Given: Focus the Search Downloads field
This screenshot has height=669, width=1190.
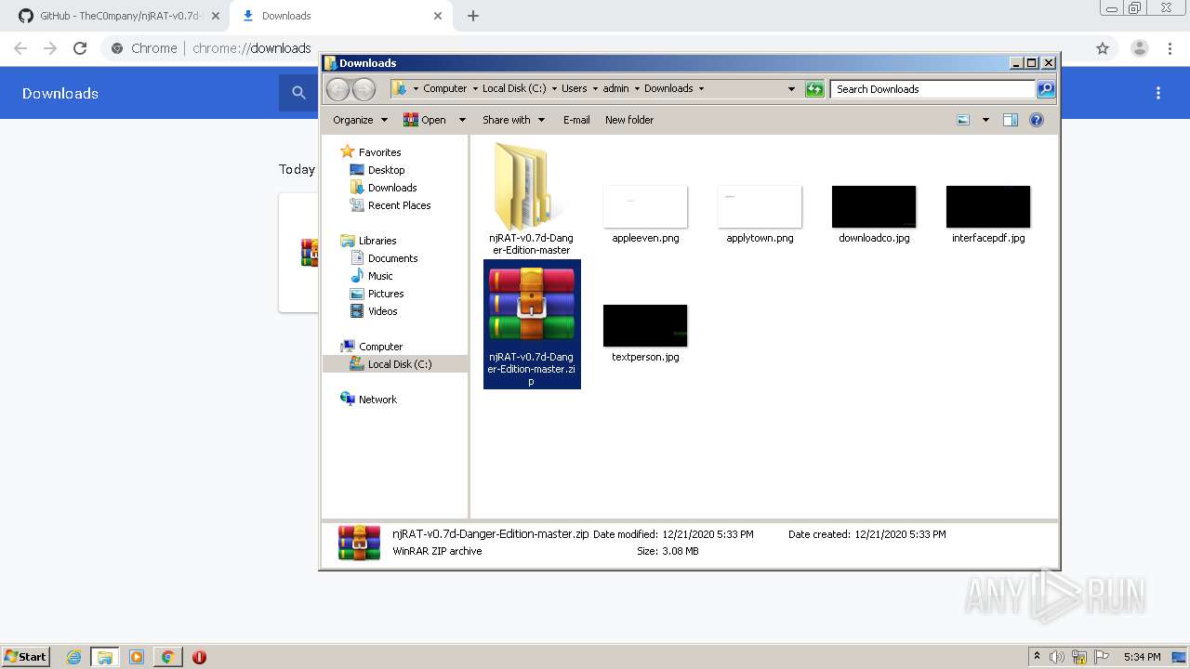Looking at the screenshot, I should pyautogui.click(x=932, y=89).
